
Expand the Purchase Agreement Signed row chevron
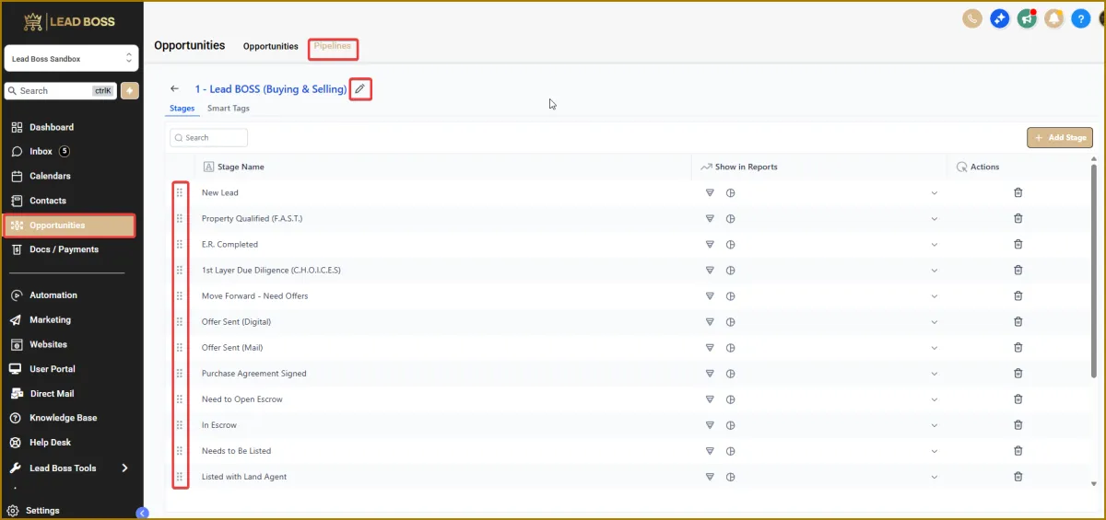[934, 373]
